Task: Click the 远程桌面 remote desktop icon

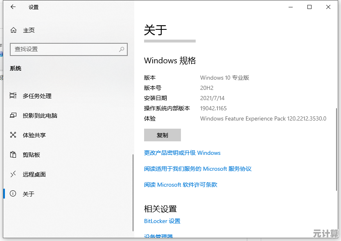Action: point(13,174)
